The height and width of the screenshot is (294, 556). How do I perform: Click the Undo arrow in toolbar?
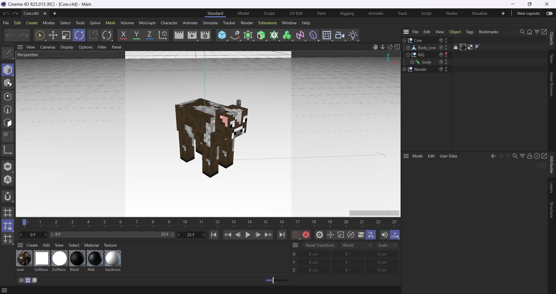(11, 35)
